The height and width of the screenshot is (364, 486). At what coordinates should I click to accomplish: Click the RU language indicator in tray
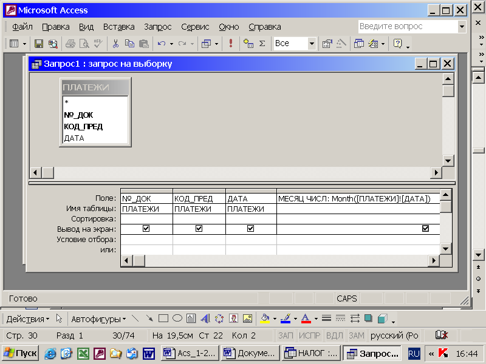click(414, 353)
